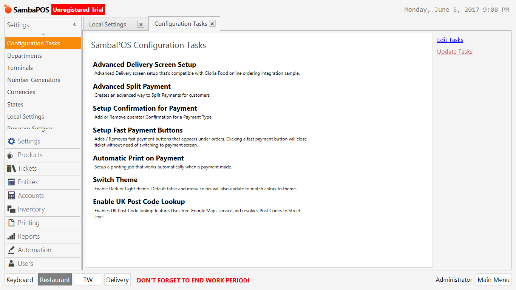Run Enable UK Post Code Lookup task

pyautogui.click(x=139, y=202)
